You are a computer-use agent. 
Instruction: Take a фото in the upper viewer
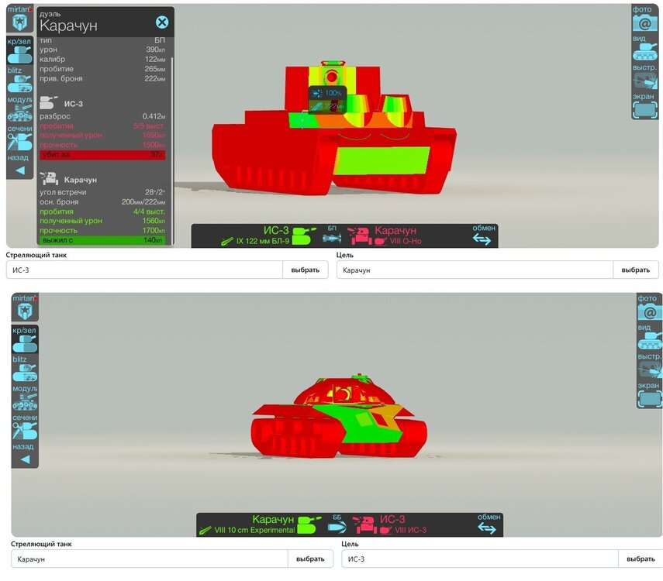644,19
